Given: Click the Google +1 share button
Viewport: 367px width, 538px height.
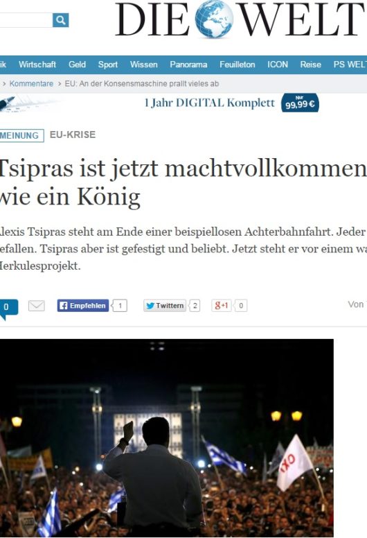Looking at the screenshot, I should [x=222, y=305].
